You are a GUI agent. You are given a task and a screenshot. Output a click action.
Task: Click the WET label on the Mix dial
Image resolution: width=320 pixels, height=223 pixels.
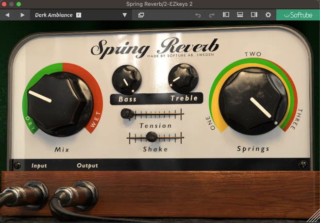[95, 120]
